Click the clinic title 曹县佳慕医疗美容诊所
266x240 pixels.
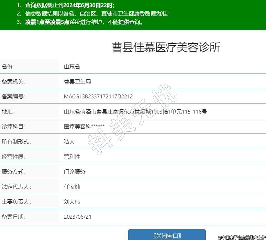coord(166,47)
